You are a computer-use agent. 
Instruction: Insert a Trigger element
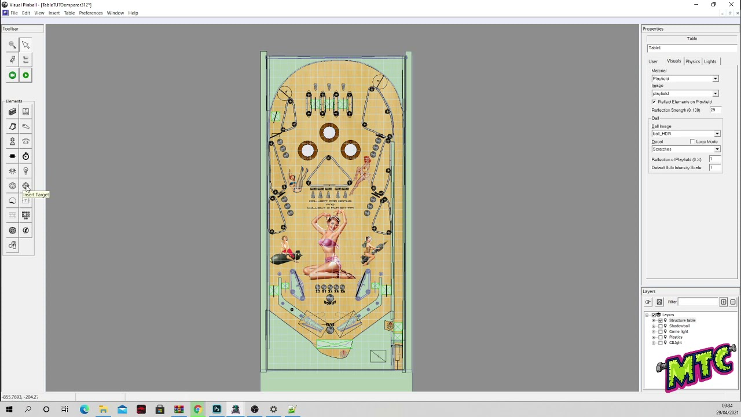tap(12, 171)
